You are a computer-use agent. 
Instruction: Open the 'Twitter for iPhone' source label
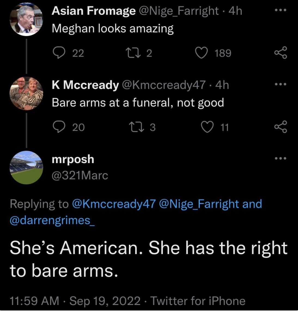point(198,301)
